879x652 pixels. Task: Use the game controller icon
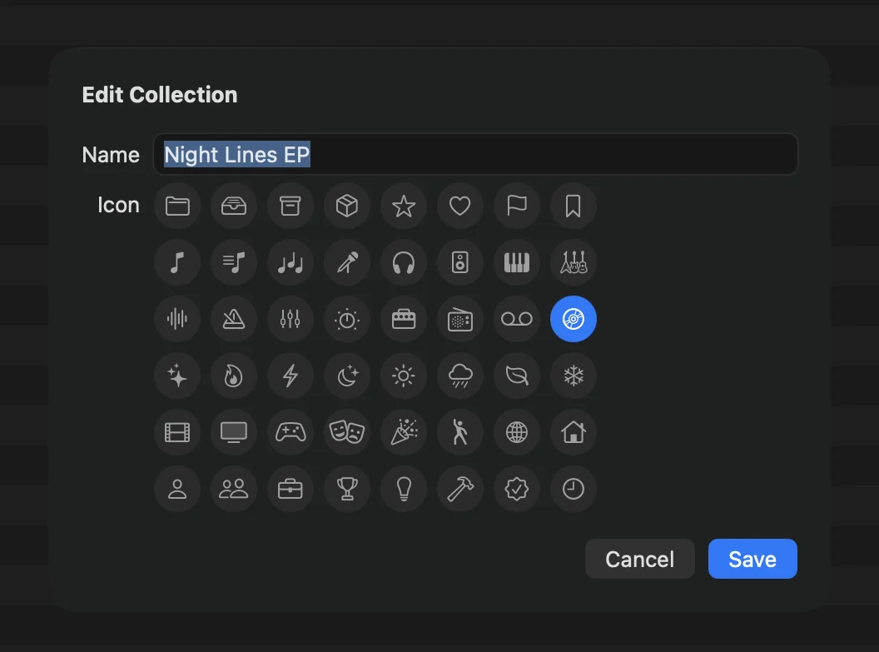[x=291, y=432]
